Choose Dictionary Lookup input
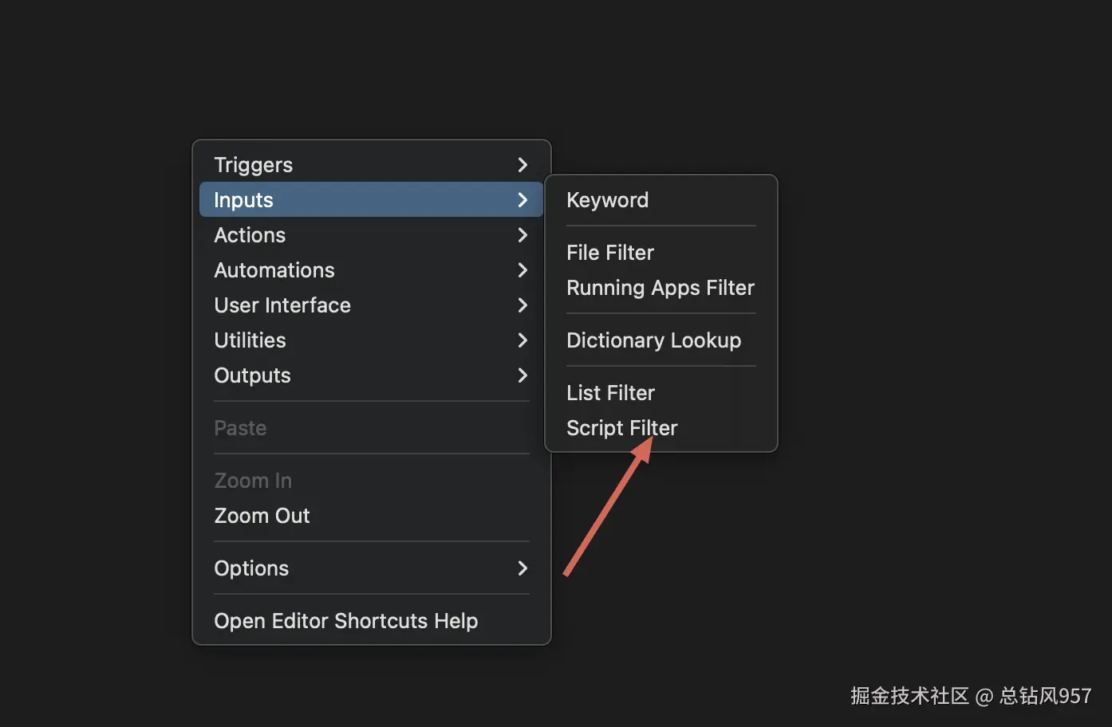 653,340
